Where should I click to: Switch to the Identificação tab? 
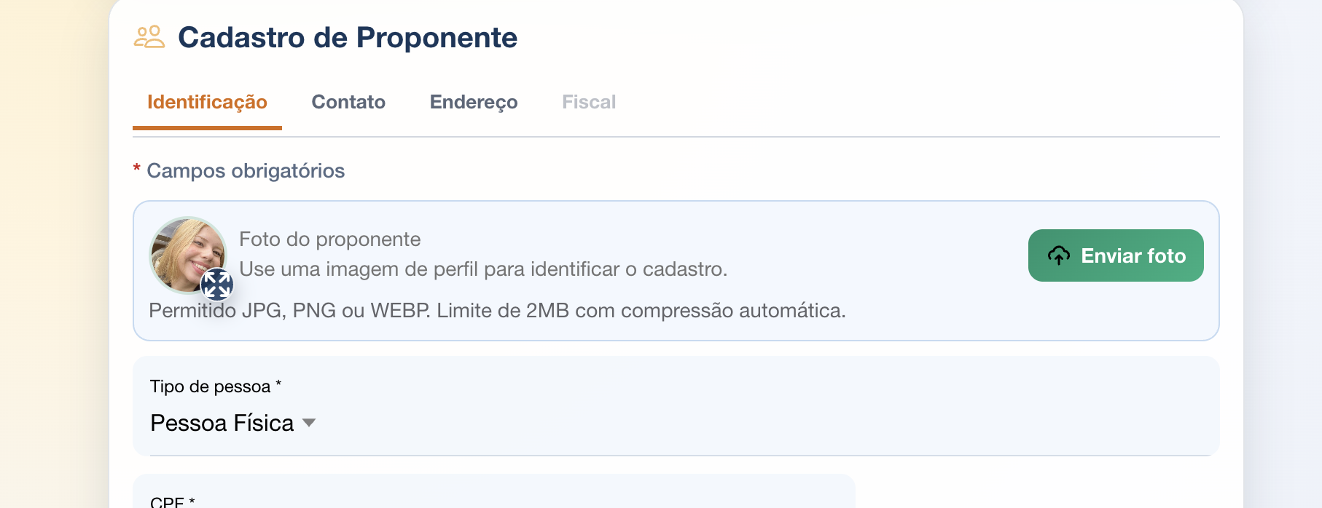(207, 102)
